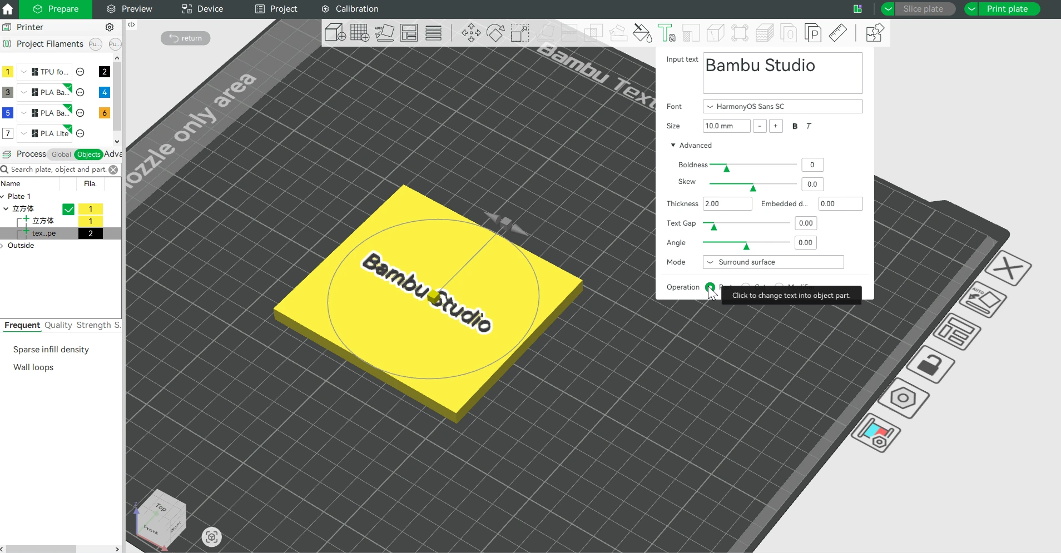Open the Calibration tab

click(x=350, y=9)
